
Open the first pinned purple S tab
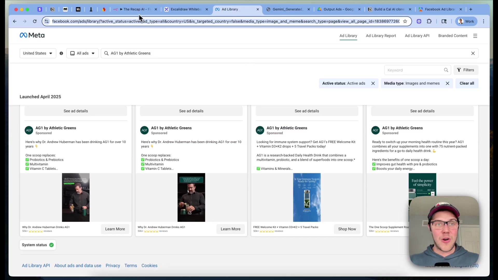coord(40,9)
